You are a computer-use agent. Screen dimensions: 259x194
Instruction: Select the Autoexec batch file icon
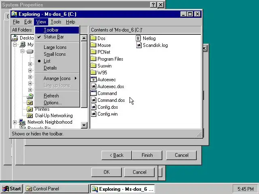click(x=93, y=80)
